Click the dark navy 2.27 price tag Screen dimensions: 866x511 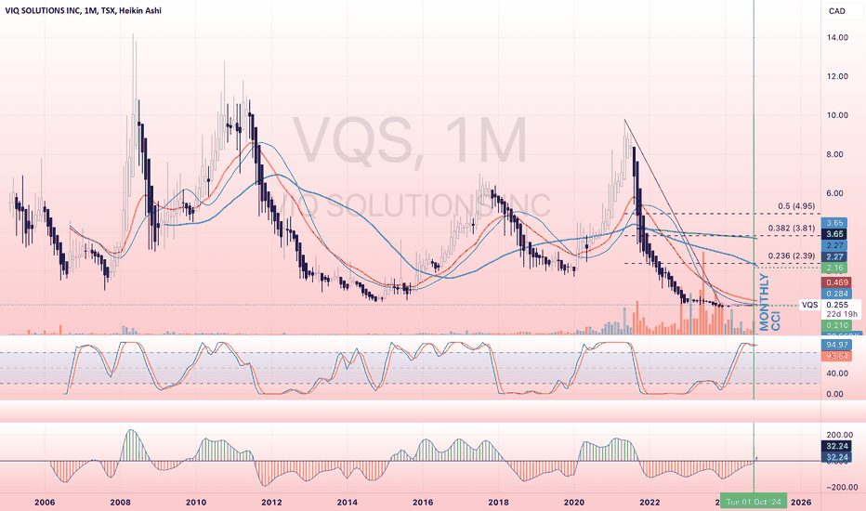(834, 256)
